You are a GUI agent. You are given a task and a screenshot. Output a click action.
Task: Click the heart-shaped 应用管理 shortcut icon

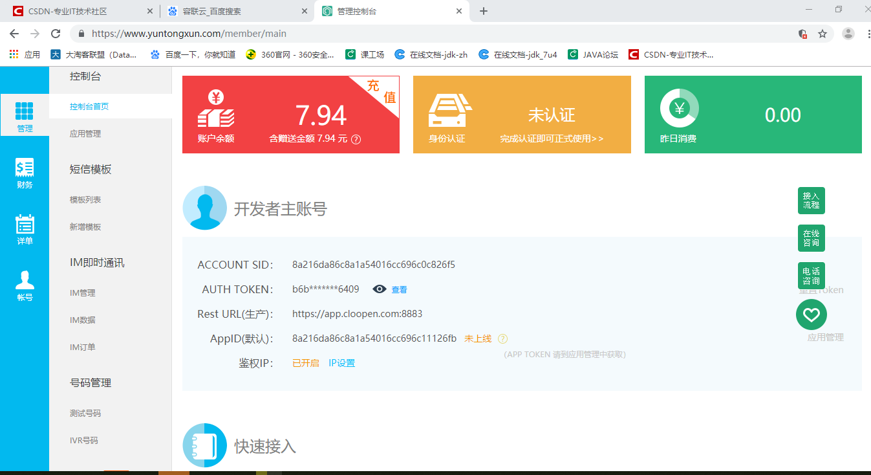click(x=811, y=315)
